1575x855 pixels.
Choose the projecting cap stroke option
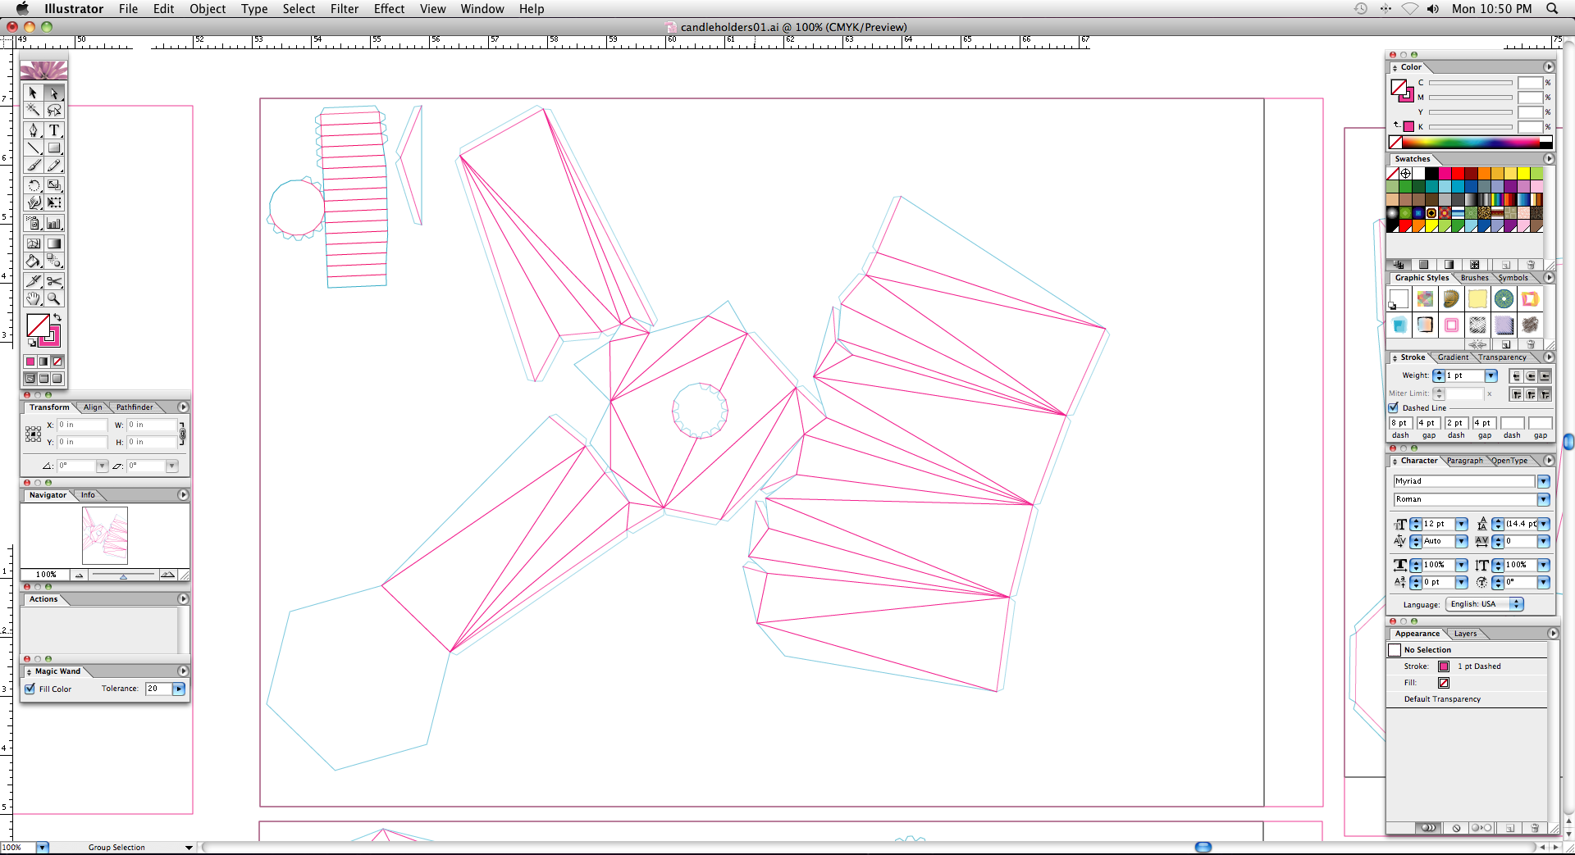tap(1545, 375)
